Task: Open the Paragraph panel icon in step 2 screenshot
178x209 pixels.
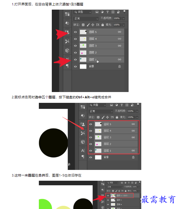Action: coord(83,157)
